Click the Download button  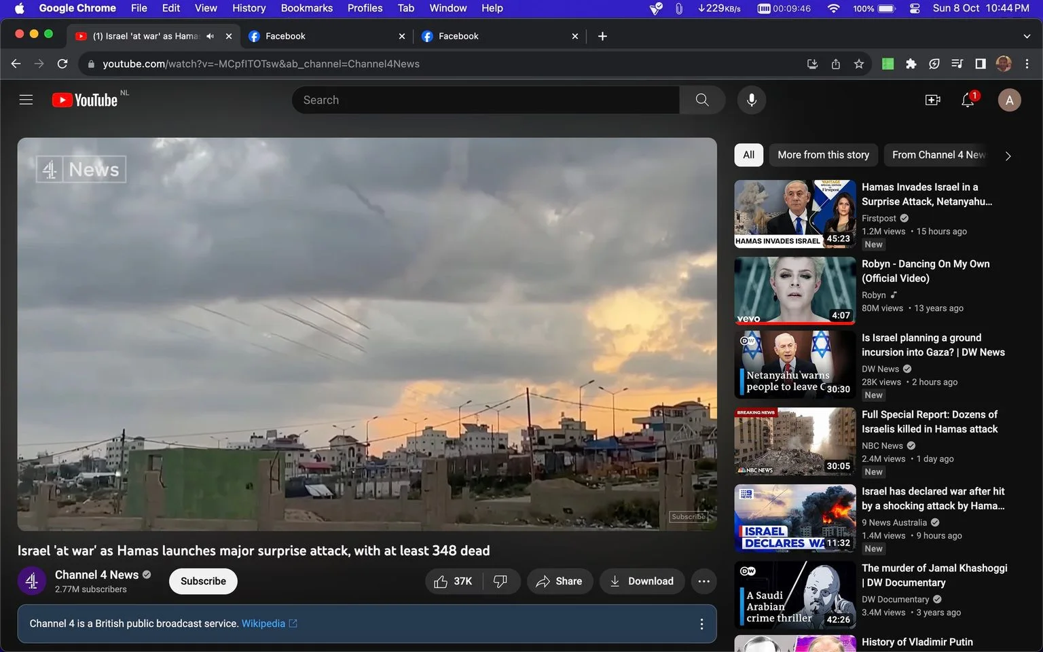[x=642, y=581]
